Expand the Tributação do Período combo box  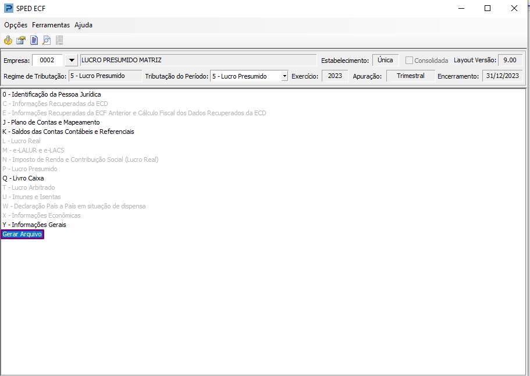click(284, 76)
